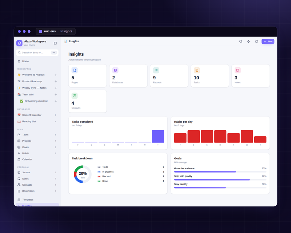
Task: Click the Journal book icon
Action: tap(19, 173)
